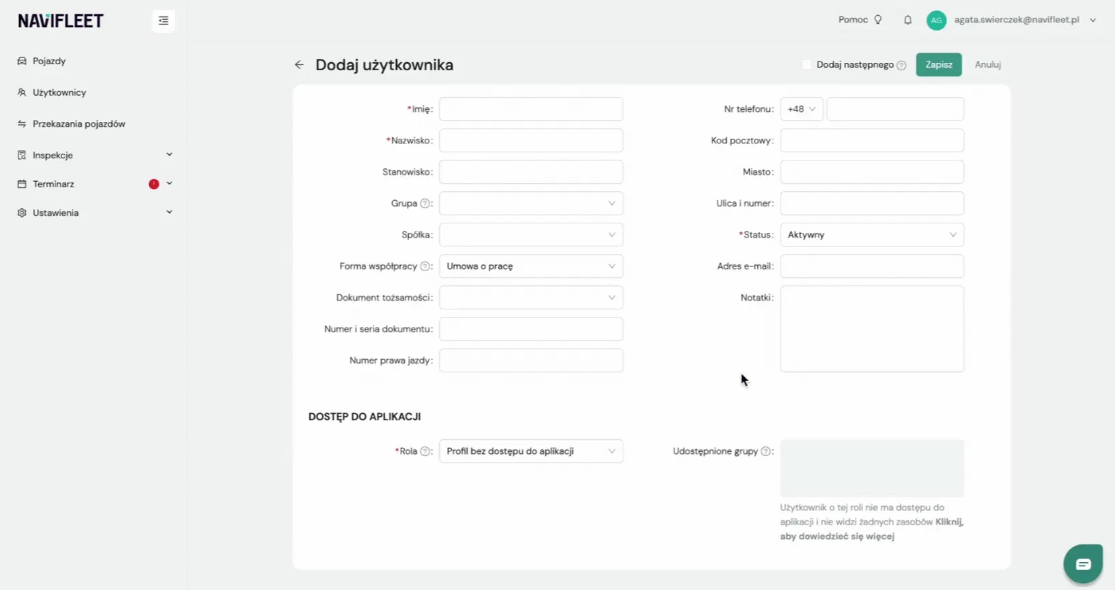Go back using the left arrow

299,65
